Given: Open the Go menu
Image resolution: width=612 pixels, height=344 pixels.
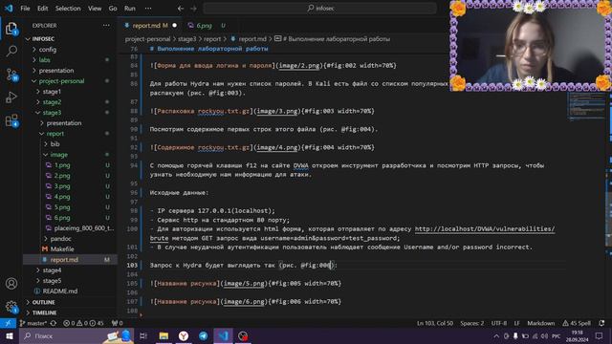Looking at the screenshot, I should point(113,9).
